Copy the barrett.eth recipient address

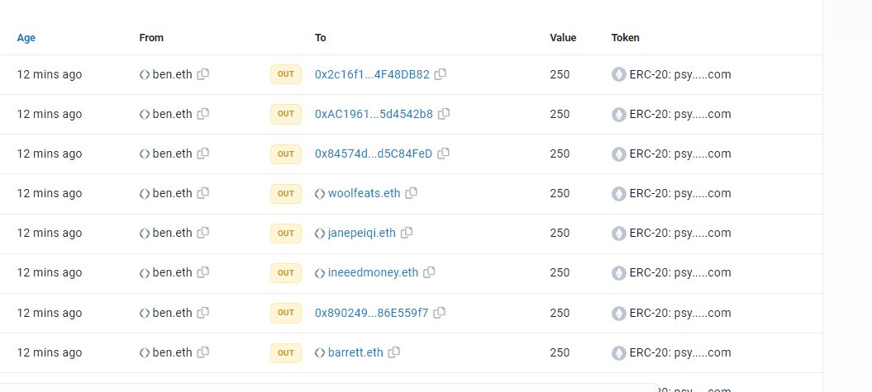pyautogui.click(x=393, y=352)
